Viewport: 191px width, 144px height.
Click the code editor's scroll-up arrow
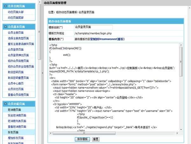[x=181, y=45]
